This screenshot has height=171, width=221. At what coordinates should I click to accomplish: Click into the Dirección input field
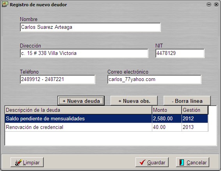[x=84, y=53]
